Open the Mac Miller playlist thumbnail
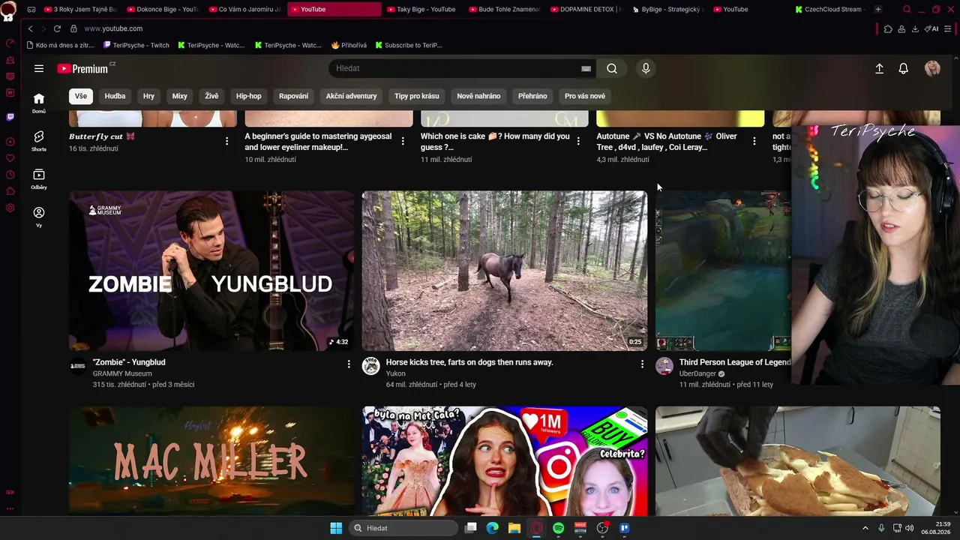960x540 pixels. (x=211, y=461)
